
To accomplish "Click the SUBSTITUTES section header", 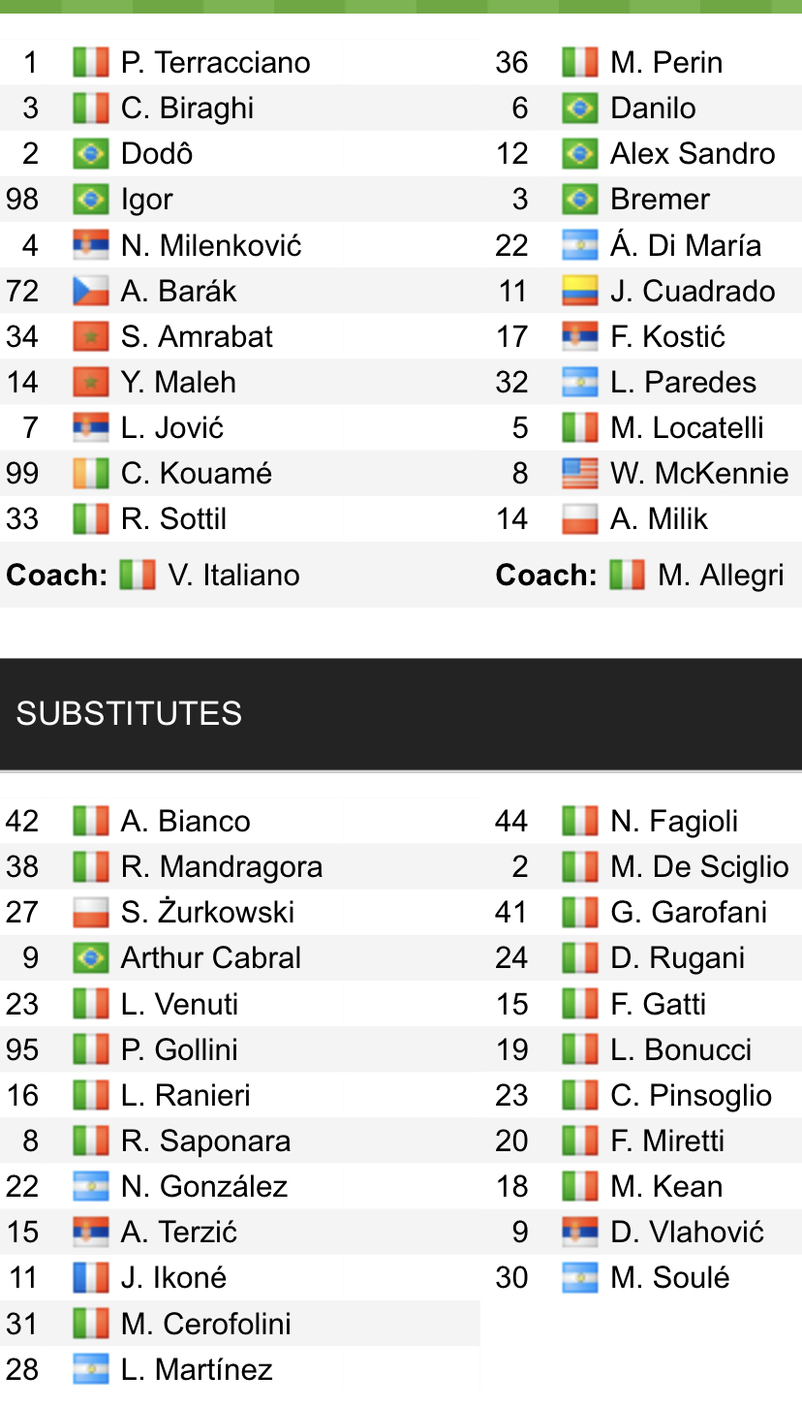I will pos(129,713).
